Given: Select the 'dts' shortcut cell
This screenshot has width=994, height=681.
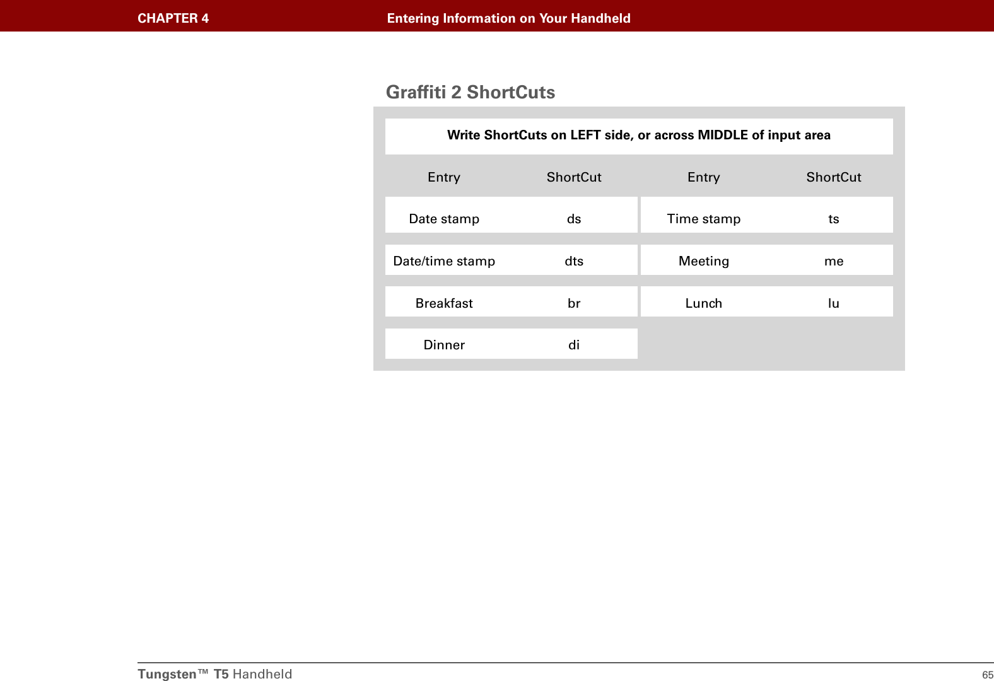Looking at the screenshot, I should tap(574, 261).
